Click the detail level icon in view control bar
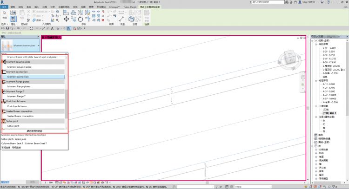Image resolution: width=349 pixels, height=189 pixels. (x=57, y=182)
